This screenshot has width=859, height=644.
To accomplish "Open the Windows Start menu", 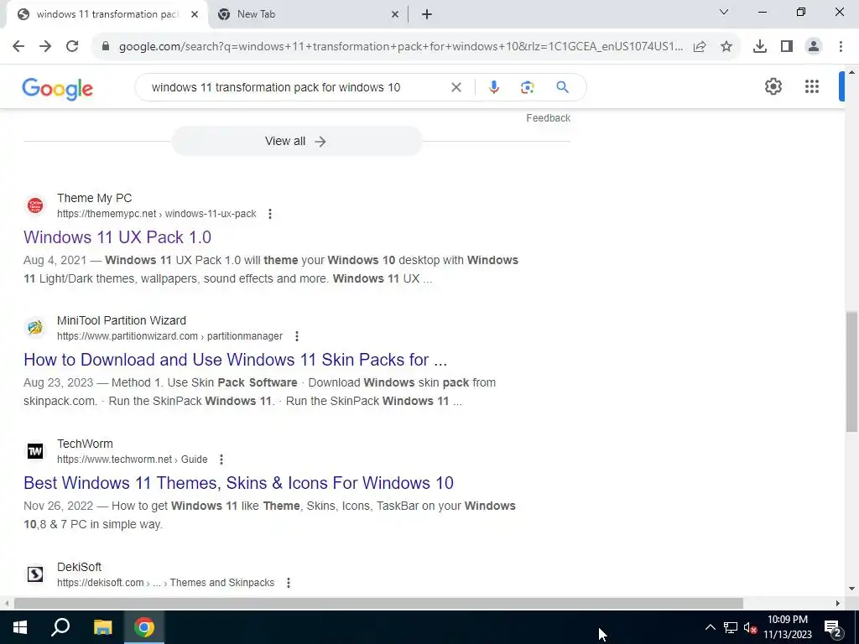I will coord(20,627).
